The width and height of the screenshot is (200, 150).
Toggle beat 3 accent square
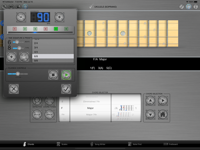pos(35,29)
